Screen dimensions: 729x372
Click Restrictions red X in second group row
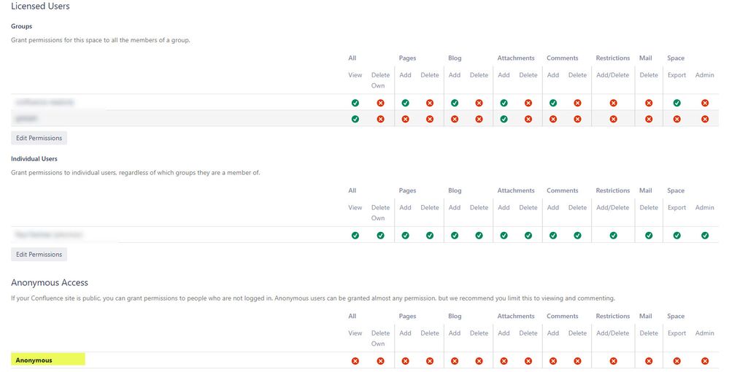613,119
